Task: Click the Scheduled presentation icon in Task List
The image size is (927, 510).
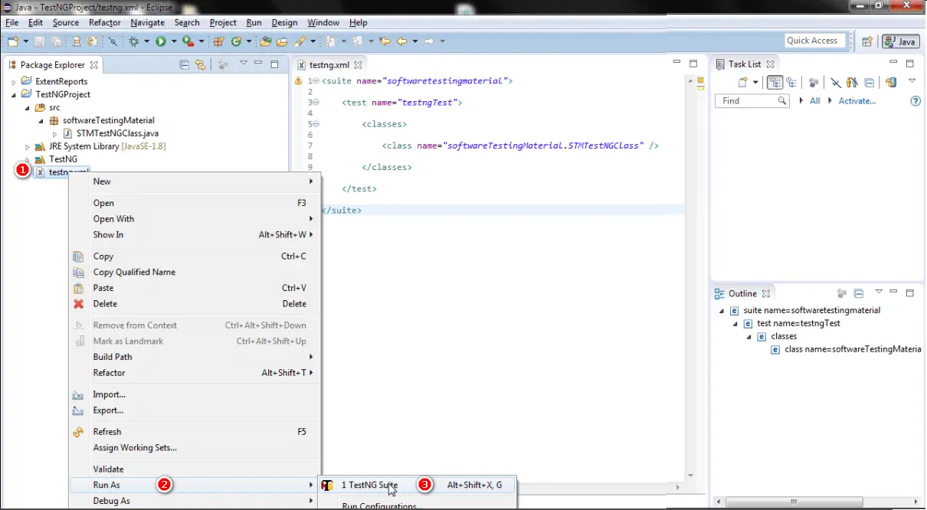Action: click(x=791, y=82)
